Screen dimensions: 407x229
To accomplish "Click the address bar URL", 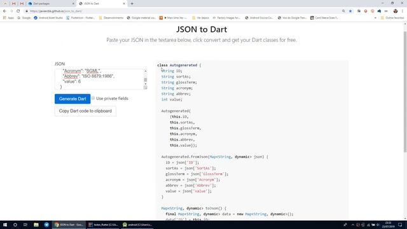I will tap(56, 11).
